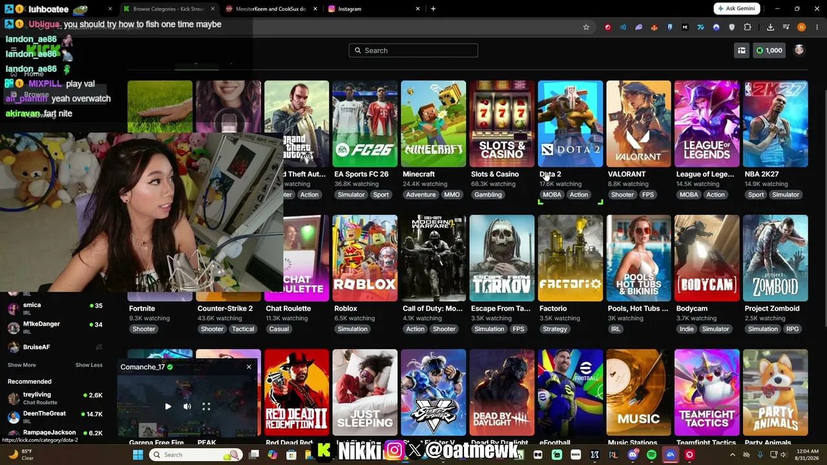Image resolution: width=827 pixels, height=465 pixels.
Task: Select the Gambling tag under Slots & Casino
Action: (x=488, y=194)
